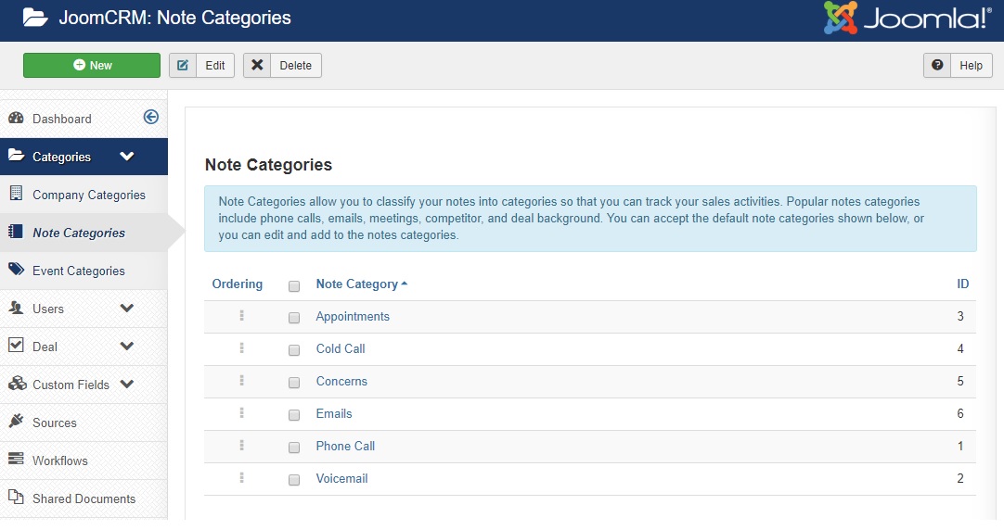The image size is (1004, 530).
Task: Click the Categories open-folder icon
Action: [x=16, y=156]
